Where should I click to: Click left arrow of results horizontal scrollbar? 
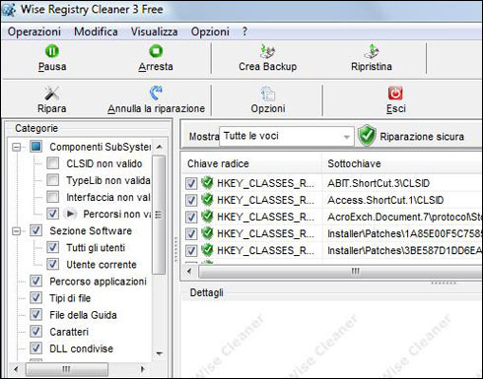coord(189,272)
